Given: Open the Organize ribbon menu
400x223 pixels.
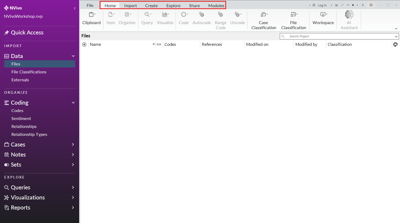Looking at the screenshot, I should point(127,18).
